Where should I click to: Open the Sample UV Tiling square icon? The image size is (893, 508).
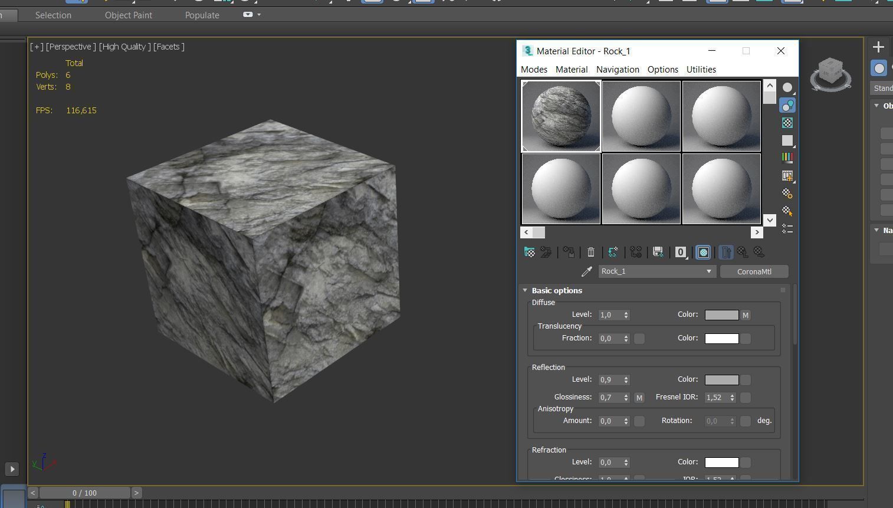787,140
